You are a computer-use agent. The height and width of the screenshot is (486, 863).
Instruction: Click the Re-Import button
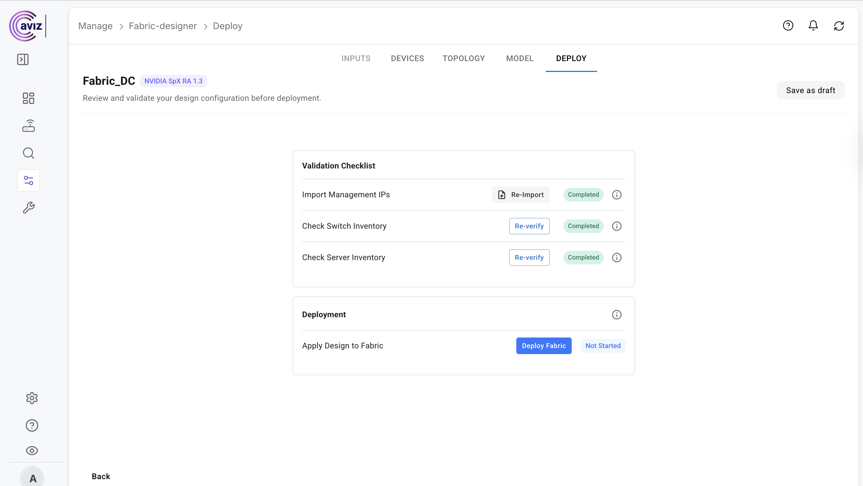pyautogui.click(x=521, y=195)
